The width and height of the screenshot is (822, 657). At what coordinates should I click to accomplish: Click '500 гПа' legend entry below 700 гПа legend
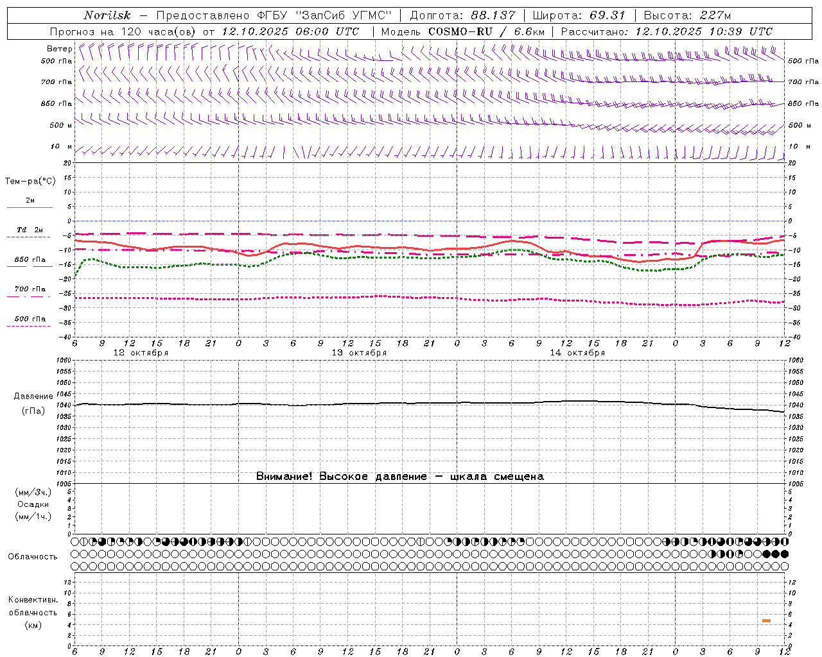click(x=30, y=319)
